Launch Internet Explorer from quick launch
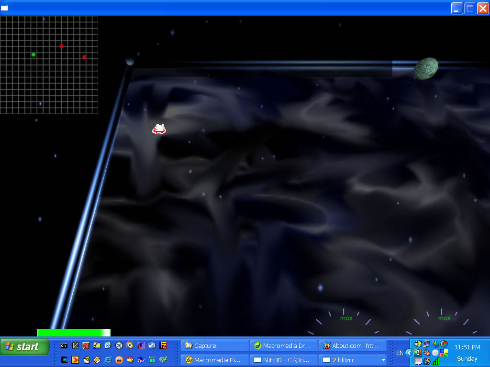 pyautogui.click(x=108, y=360)
